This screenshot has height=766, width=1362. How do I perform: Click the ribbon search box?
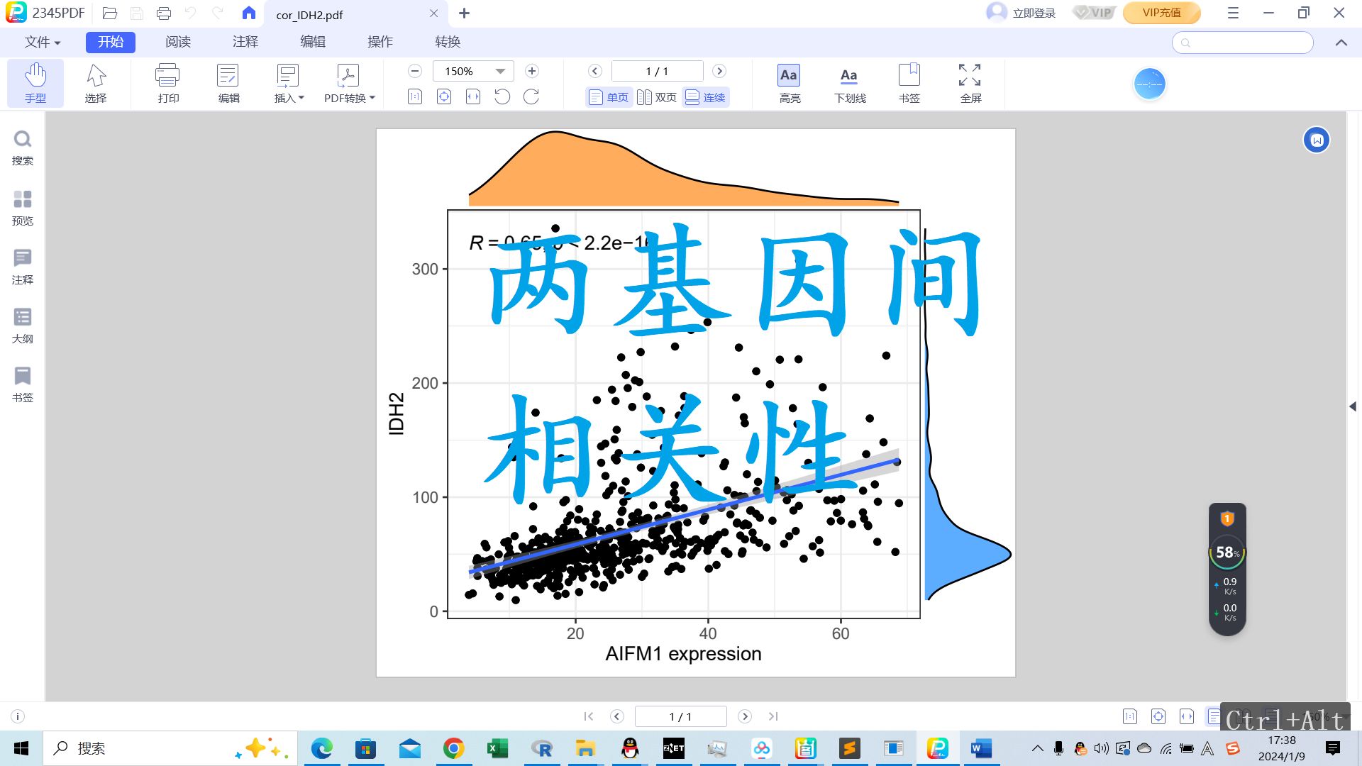click(1242, 43)
